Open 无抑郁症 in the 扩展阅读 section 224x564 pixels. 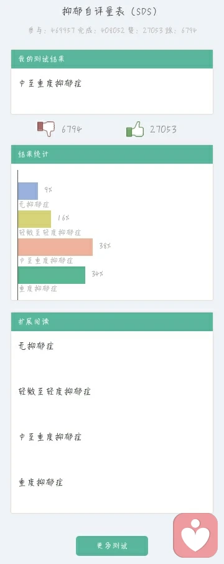[36, 346]
